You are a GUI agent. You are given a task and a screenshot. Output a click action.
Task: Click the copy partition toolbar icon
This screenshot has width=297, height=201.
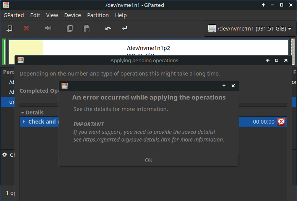(x=70, y=29)
